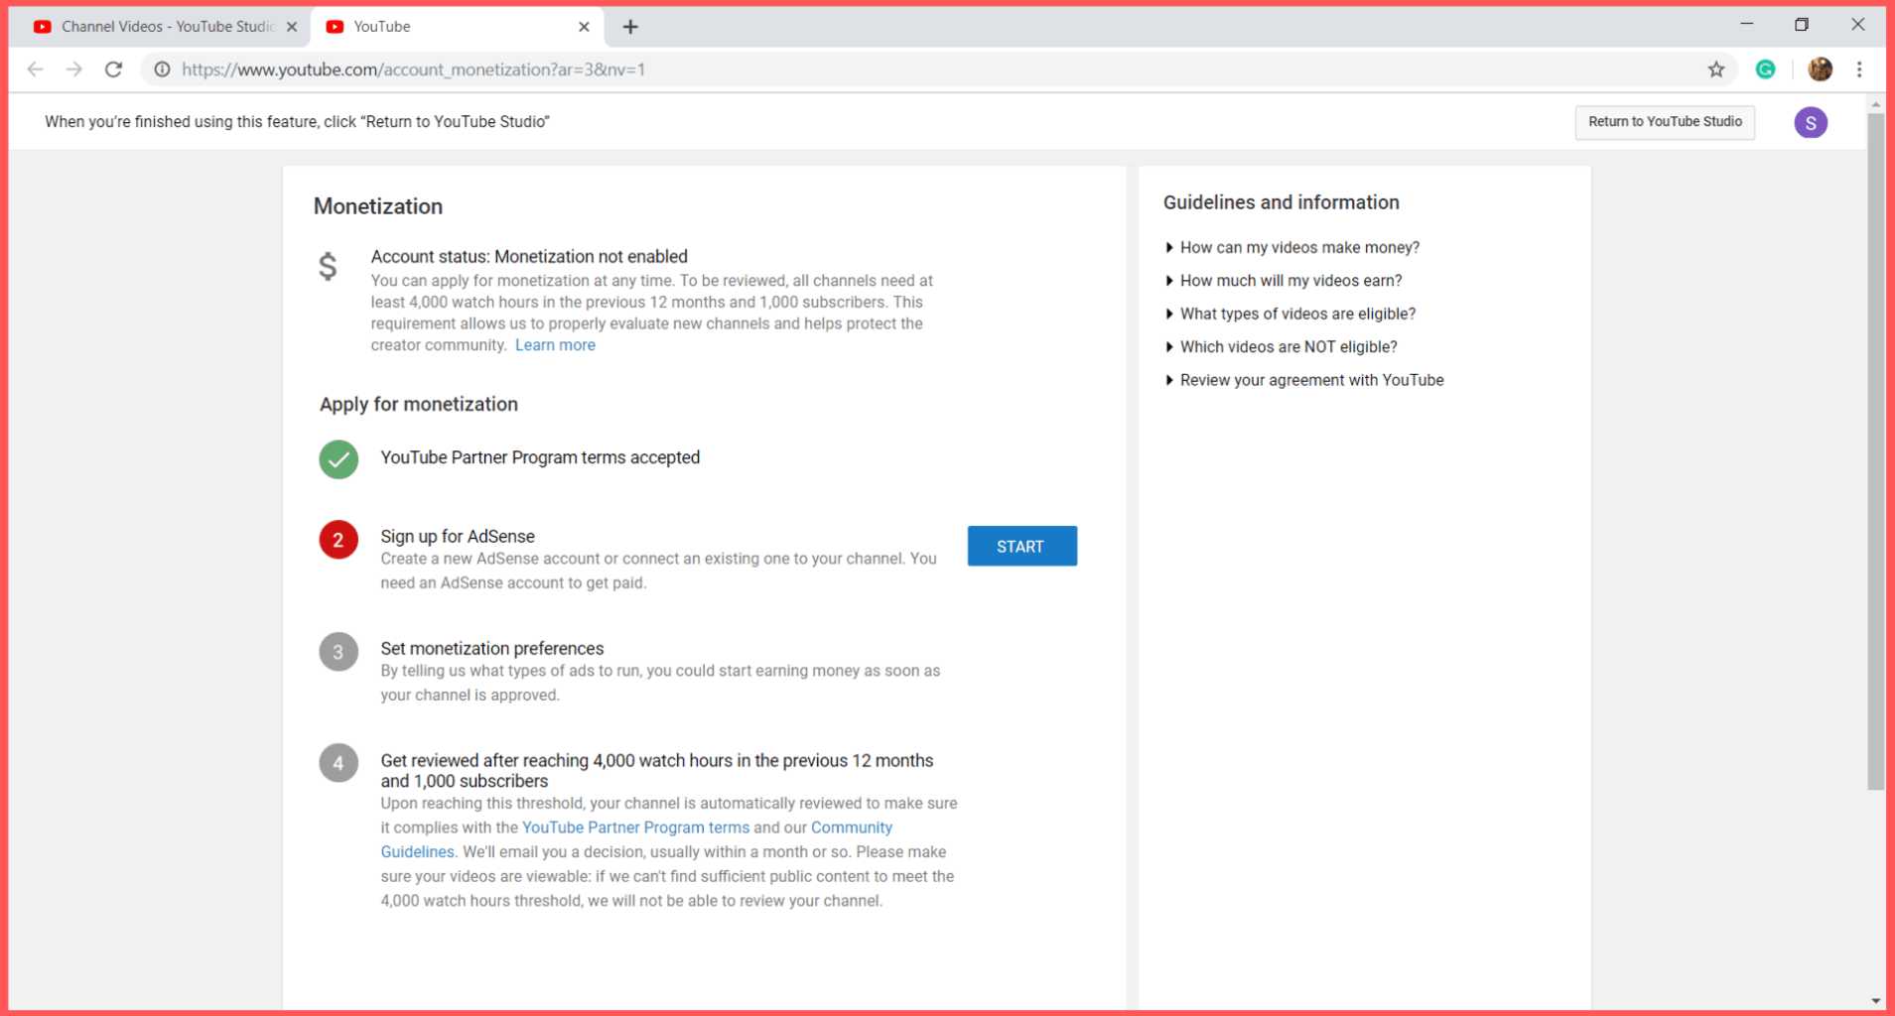Image resolution: width=1895 pixels, height=1016 pixels.
Task: Open a new tab with plus icon
Action: coord(630,27)
